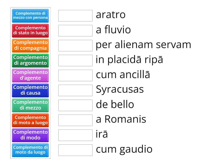The width and height of the screenshot is (222, 166).
Task: Click the box next to 'cum ancillā'
Action: coord(75,76)
